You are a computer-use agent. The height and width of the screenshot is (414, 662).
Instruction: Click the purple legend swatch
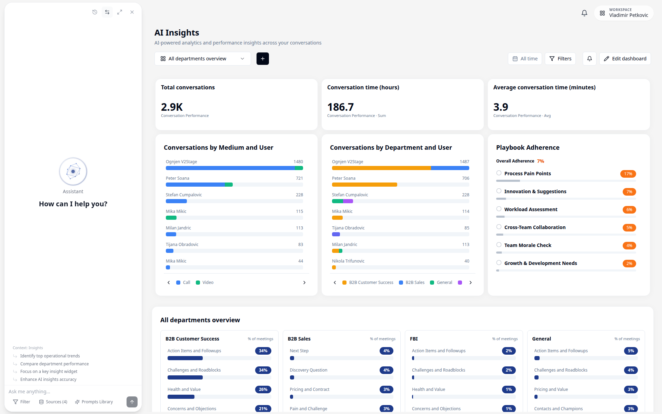(460, 283)
